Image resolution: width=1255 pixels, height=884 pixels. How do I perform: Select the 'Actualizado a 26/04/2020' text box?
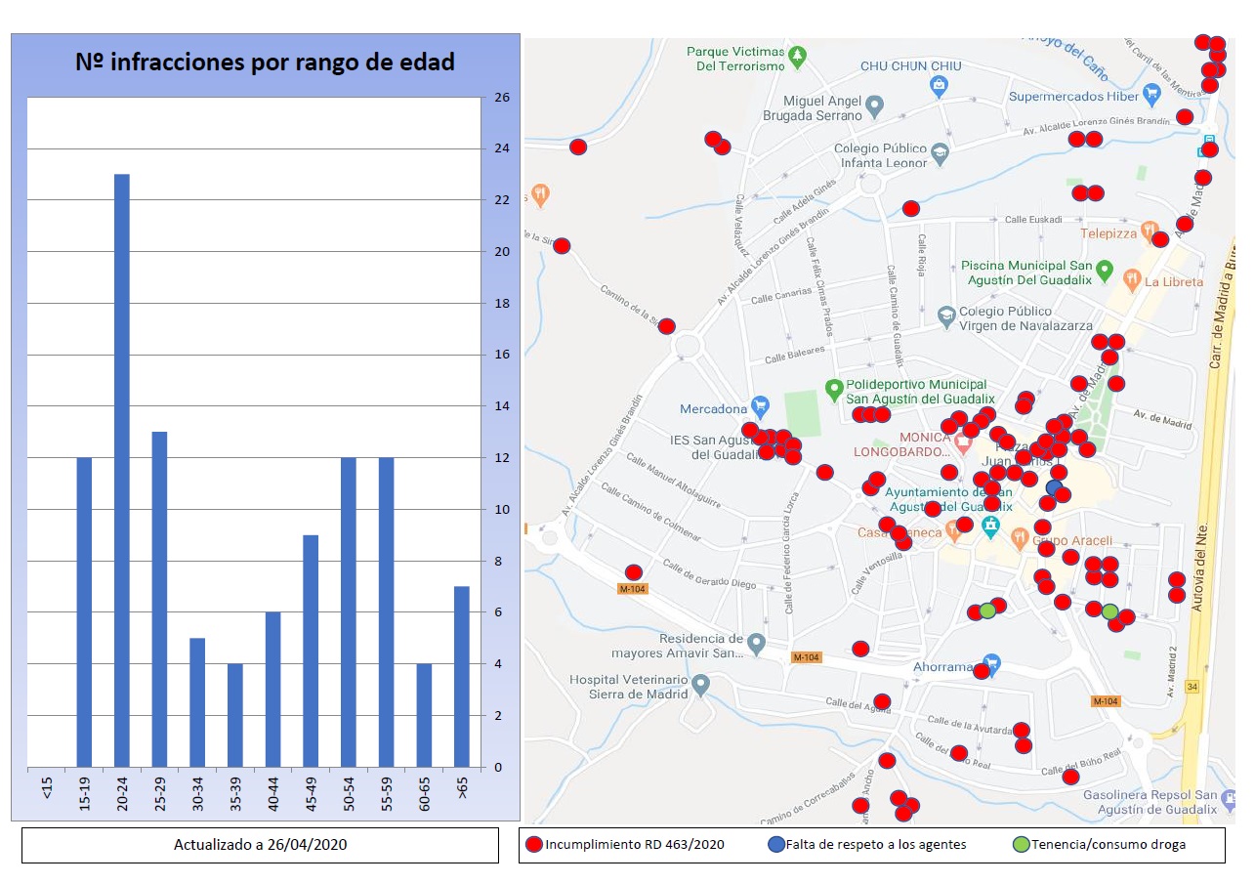[x=261, y=845]
